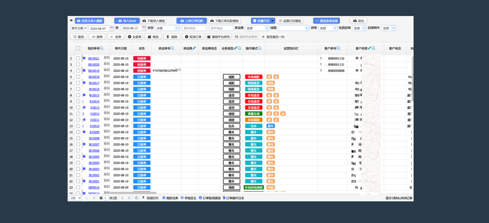489x223 pixels.
Task: Click 上传订单匹配 button
Action: coord(191,21)
